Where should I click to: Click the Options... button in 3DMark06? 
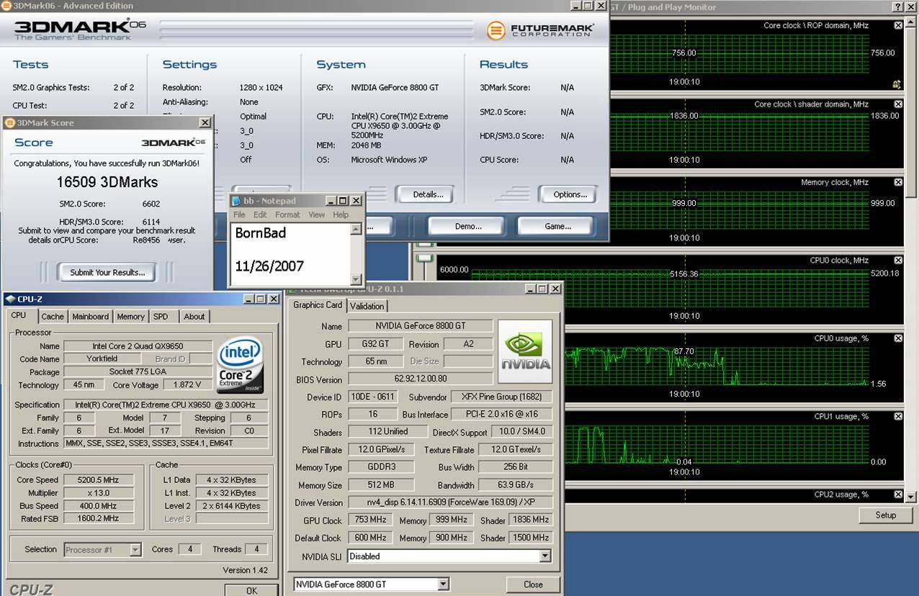570,194
